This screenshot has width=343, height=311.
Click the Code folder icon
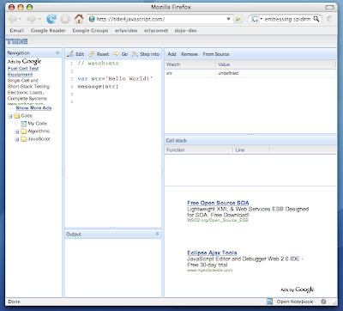pos(17,116)
